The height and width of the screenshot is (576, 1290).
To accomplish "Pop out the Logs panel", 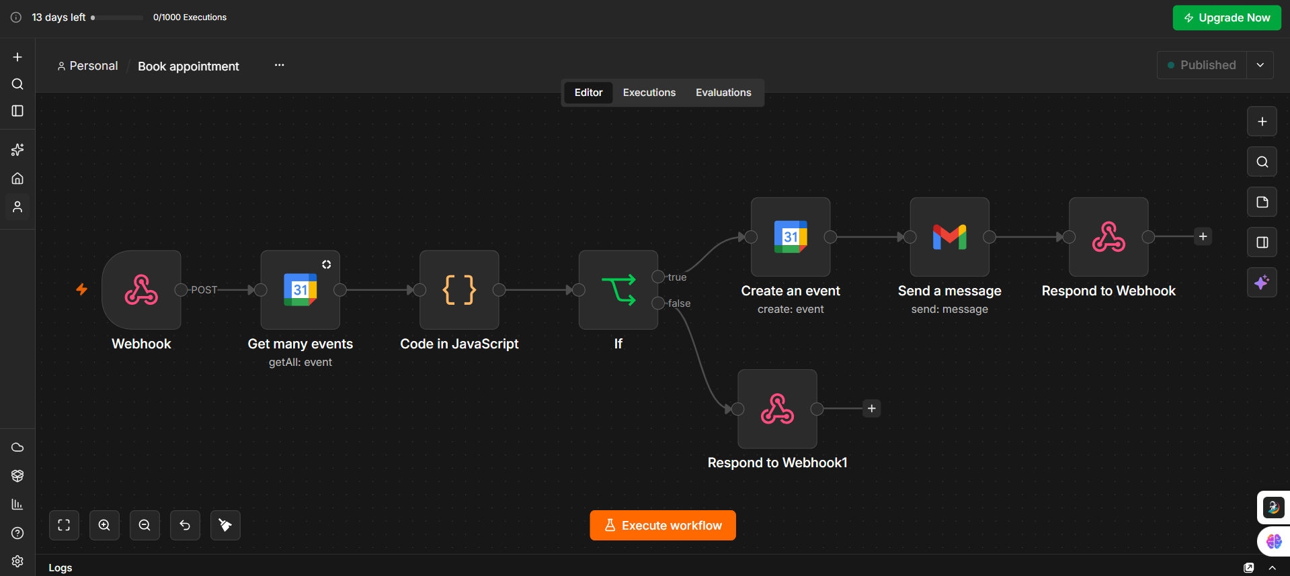I will click(x=1249, y=568).
